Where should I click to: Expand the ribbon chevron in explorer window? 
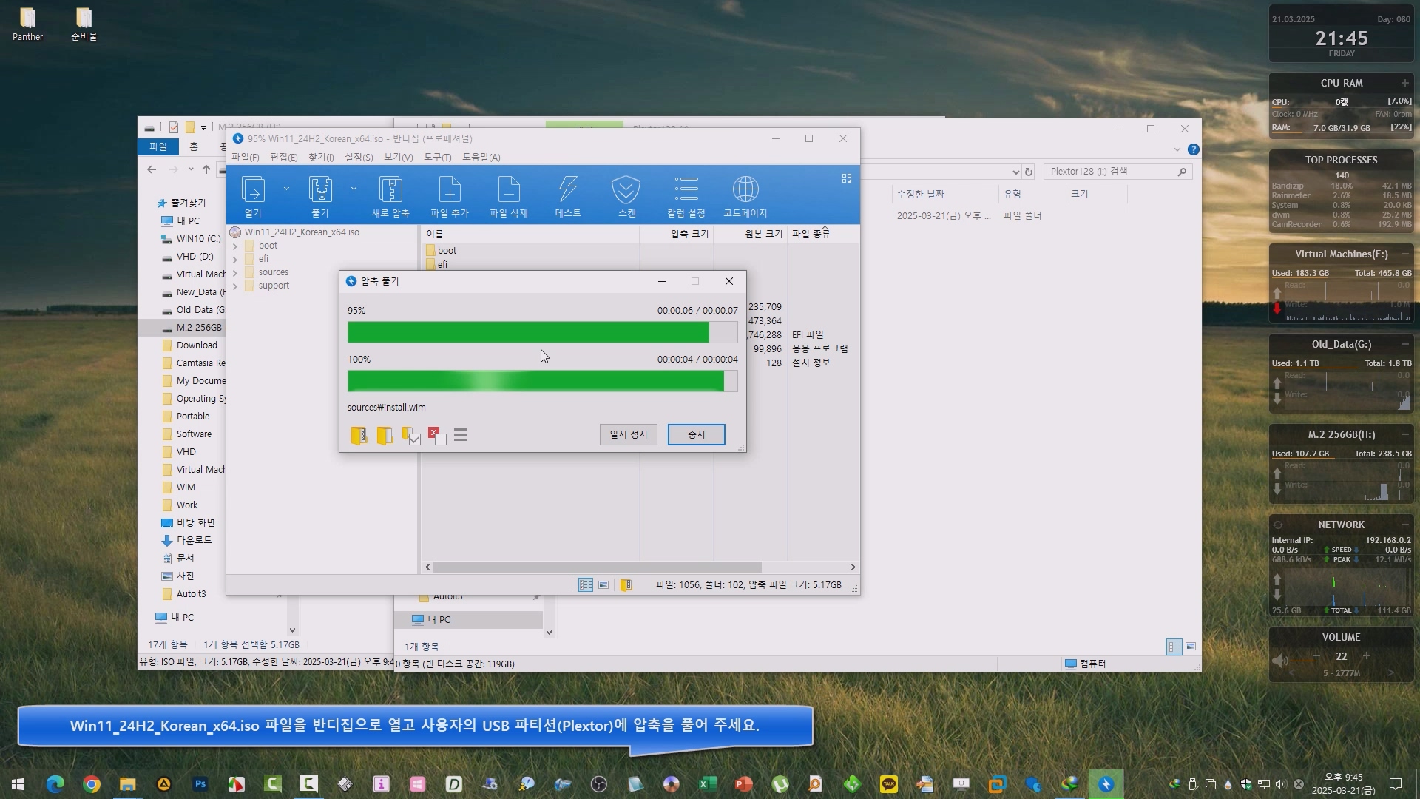[1177, 149]
